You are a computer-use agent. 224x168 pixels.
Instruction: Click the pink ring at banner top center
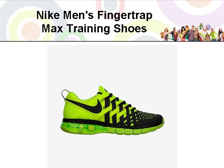click(110, 7)
